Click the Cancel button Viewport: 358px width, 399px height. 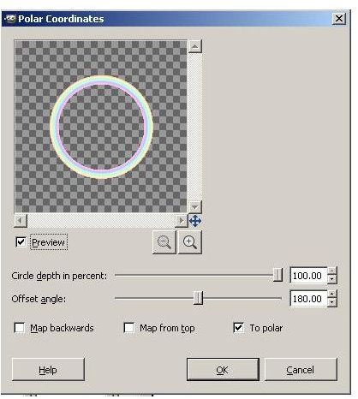click(301, 370)
